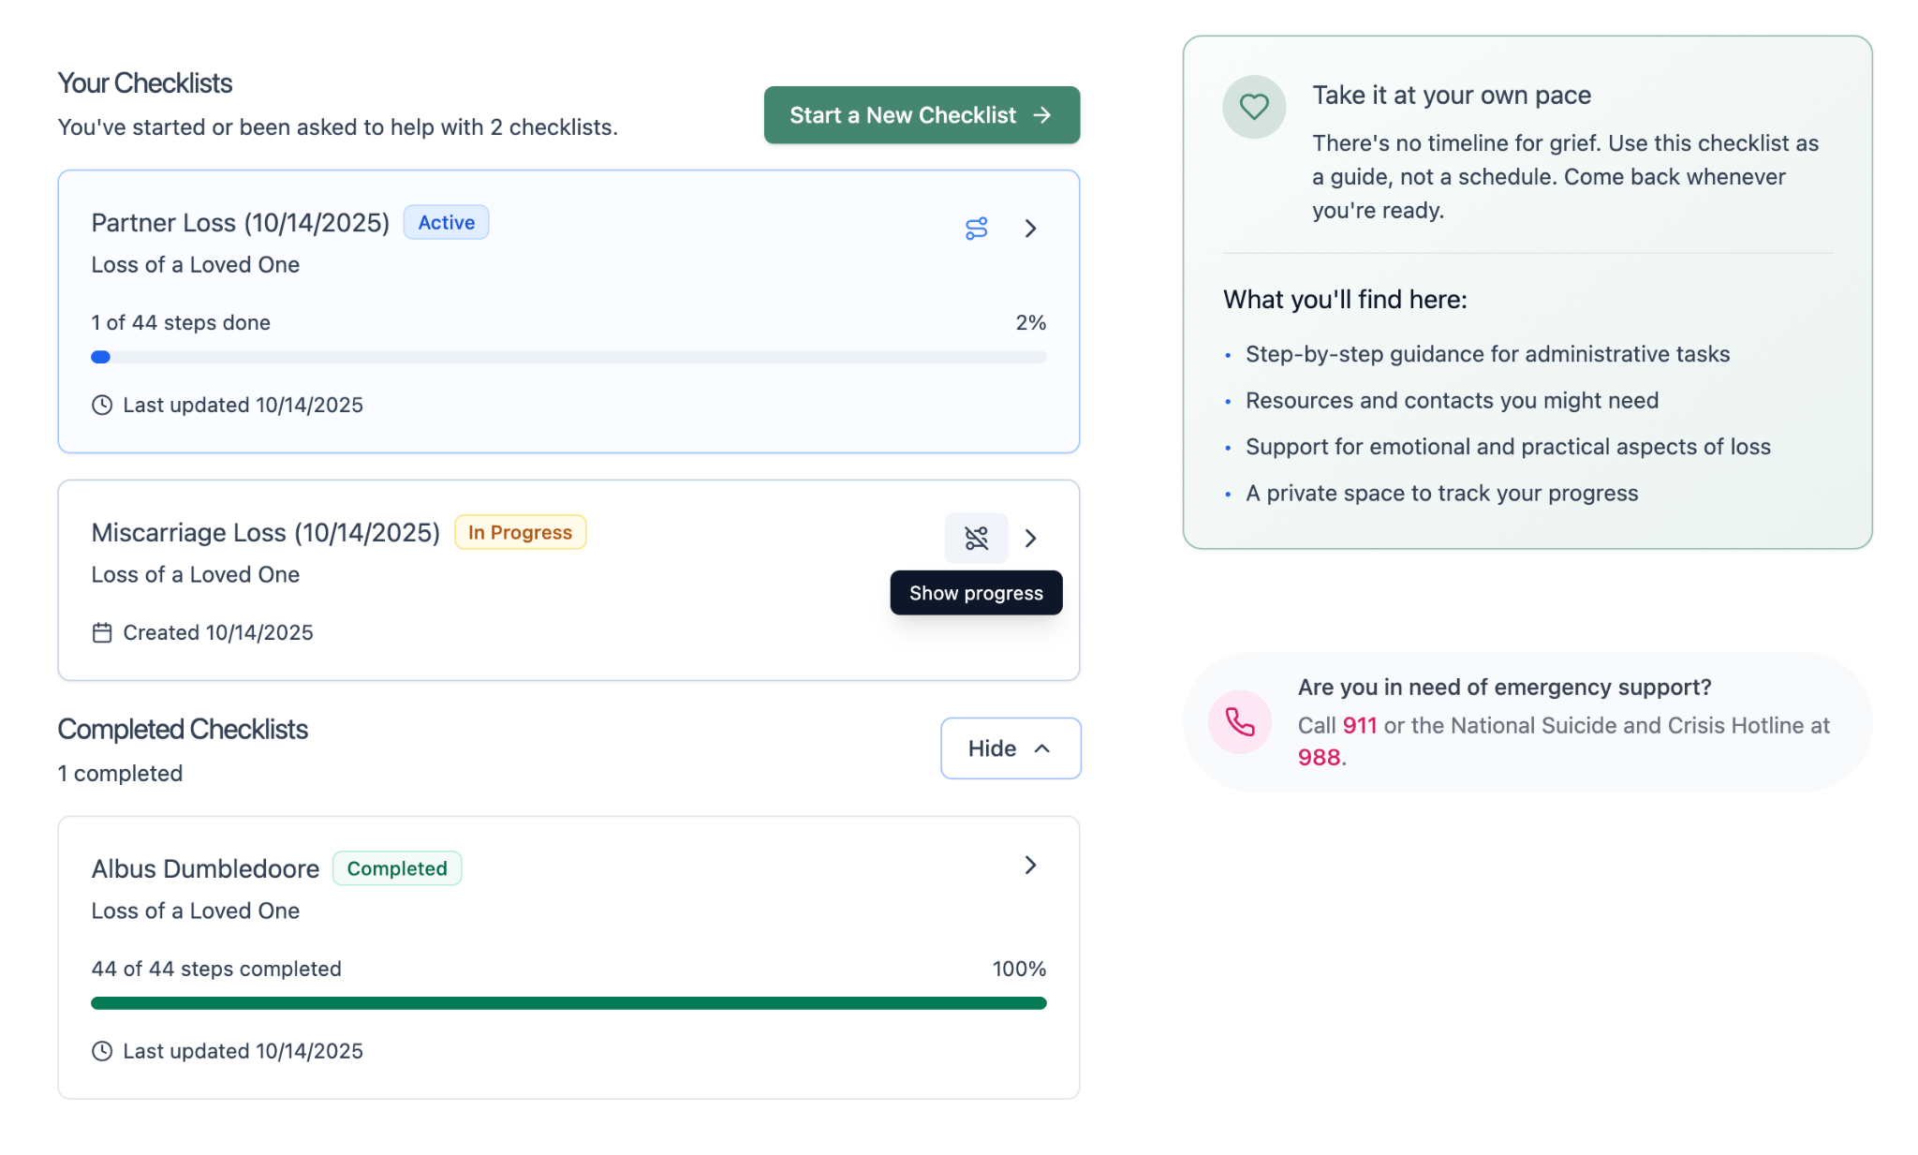
Task: Click the Active status badge
Action: click(x=446, y=223)
